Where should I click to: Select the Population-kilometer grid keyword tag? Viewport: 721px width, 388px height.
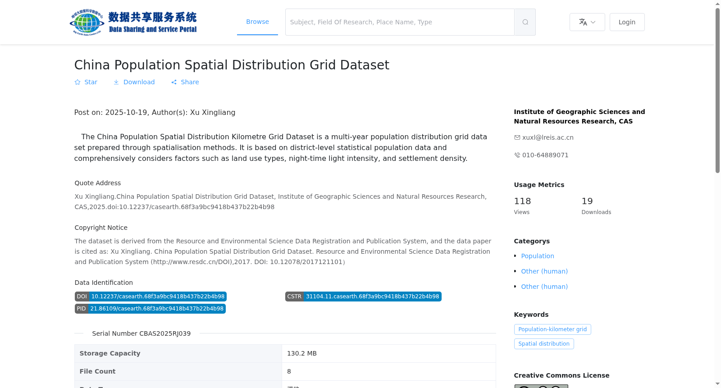[552, 329]
